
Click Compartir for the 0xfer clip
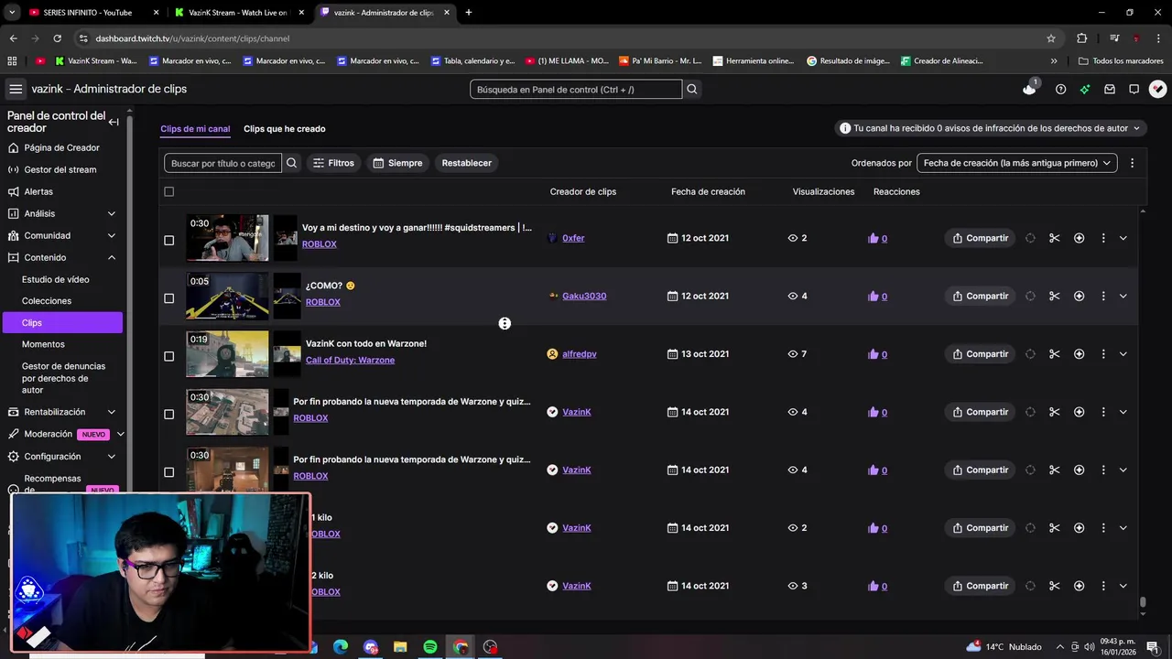click(x=980, y=238)
